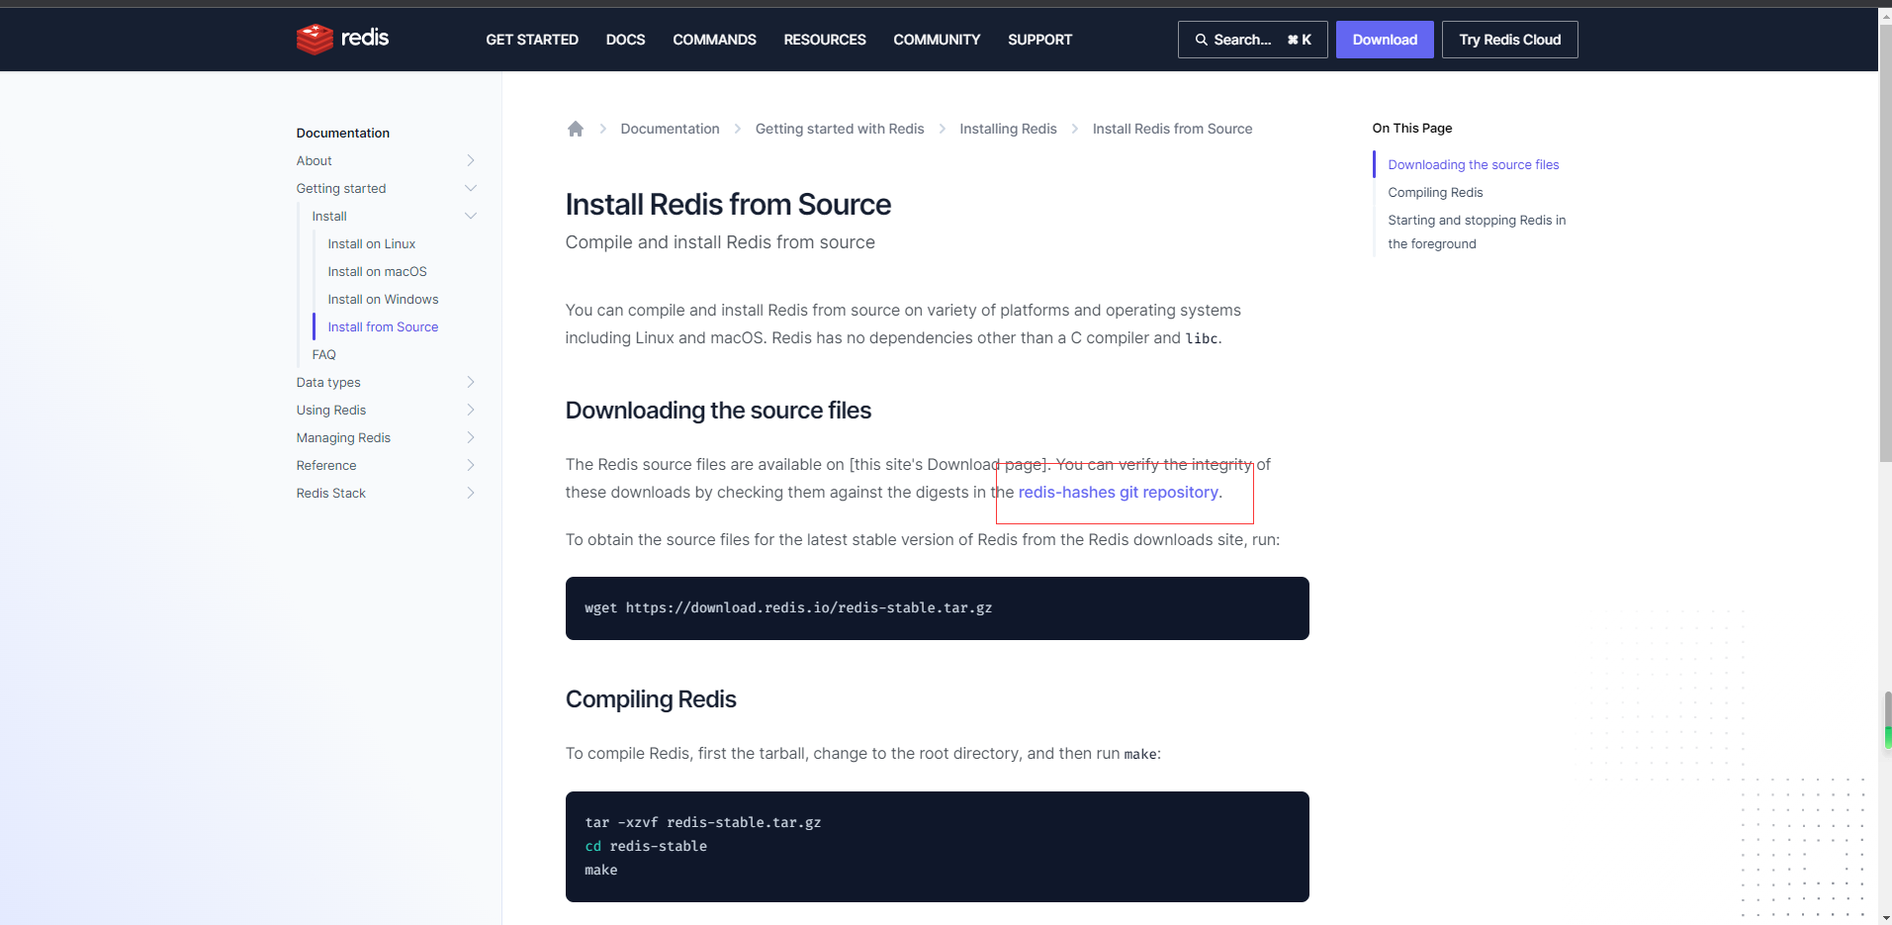Screen dimensions: 1892x925
Task: Collapse the Install subsection chevron
Action: pyautogui.click(x=471, y=216)
